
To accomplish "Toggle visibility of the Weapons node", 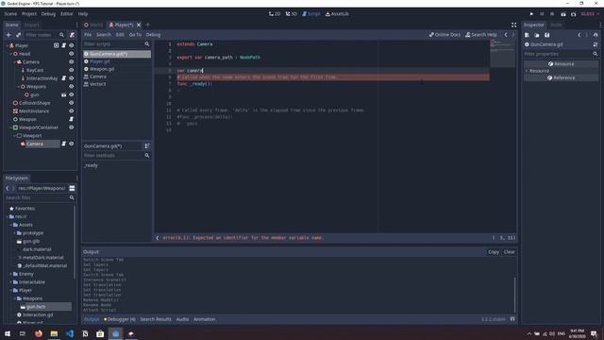I will click(72, 87).
